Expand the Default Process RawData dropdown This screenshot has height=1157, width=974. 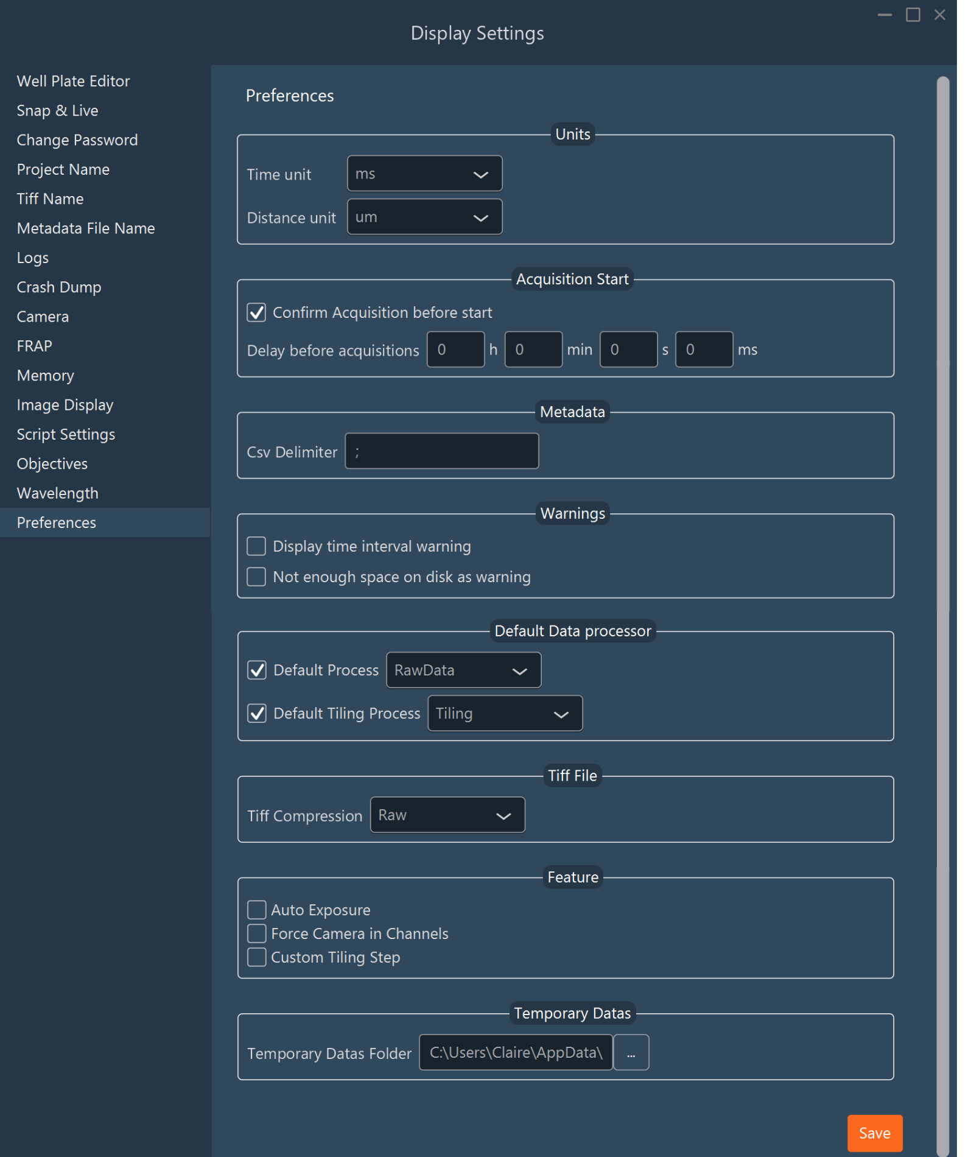tap(463, 670)
